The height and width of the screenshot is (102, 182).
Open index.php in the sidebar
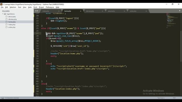(x=12, y=25)
